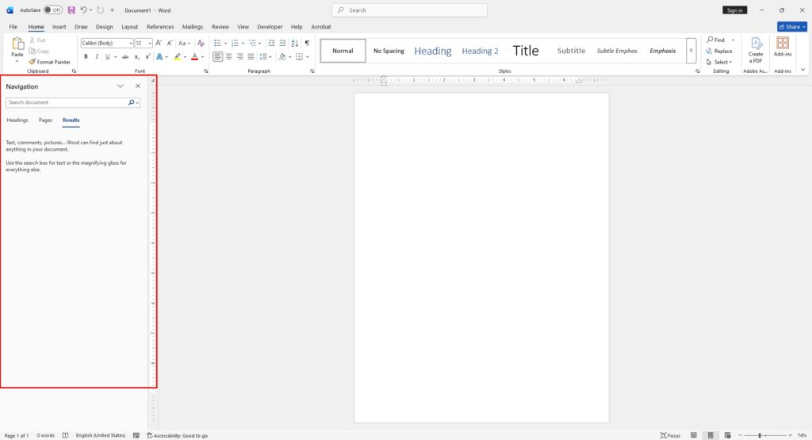Start a numbered list
Viewport: 812px width, 440px height.
pos(235,43)
